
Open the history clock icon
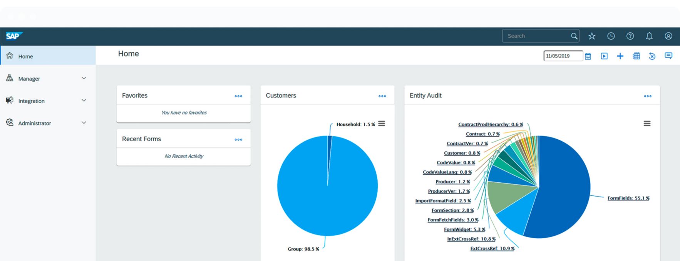[x=611, y=36]
